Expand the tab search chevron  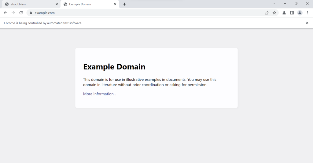(274, 4)
